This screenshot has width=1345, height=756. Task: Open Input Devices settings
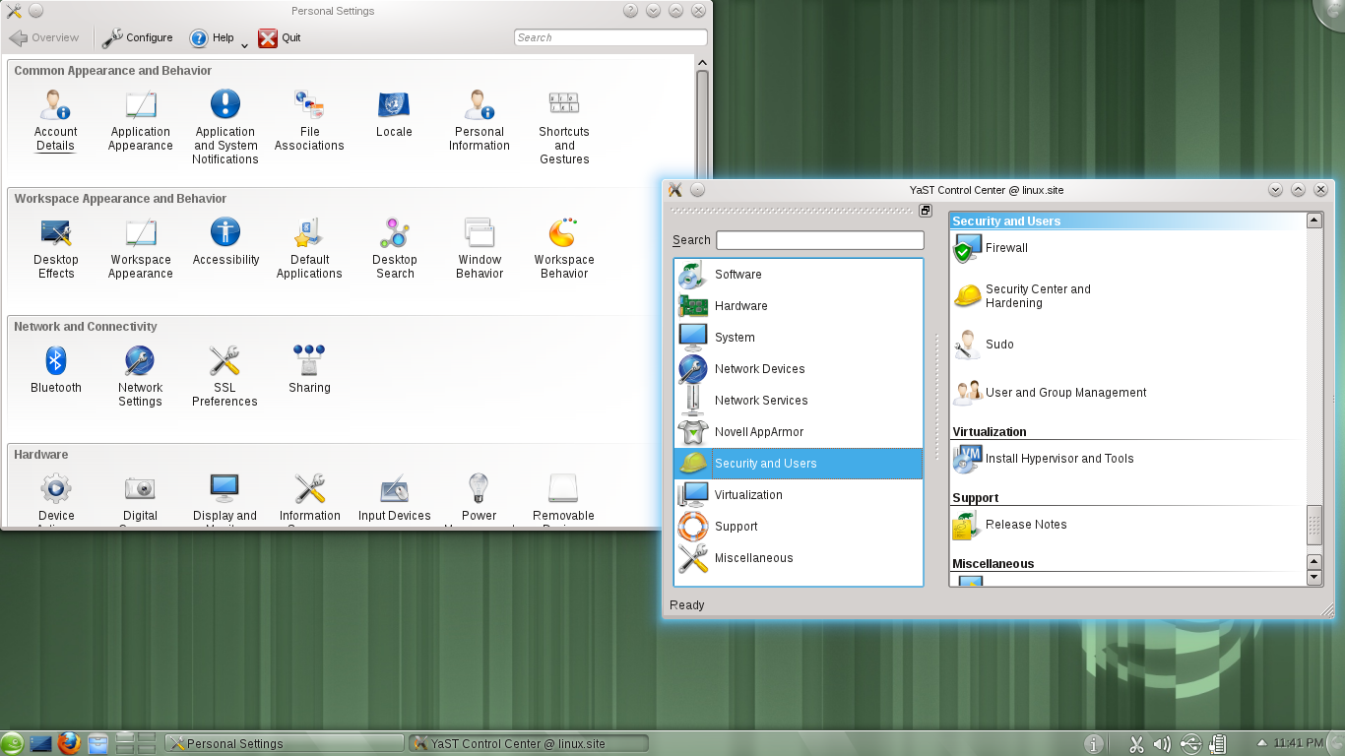click(x=395, y=499)
